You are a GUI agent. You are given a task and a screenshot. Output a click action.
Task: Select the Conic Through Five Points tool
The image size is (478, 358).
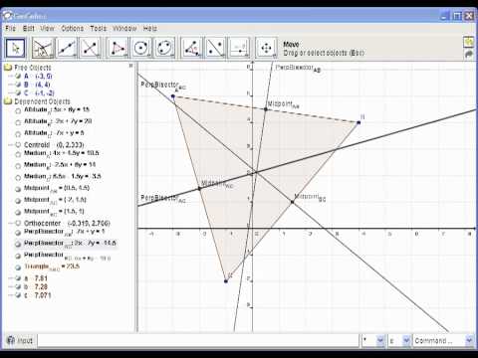click(165, 48)
